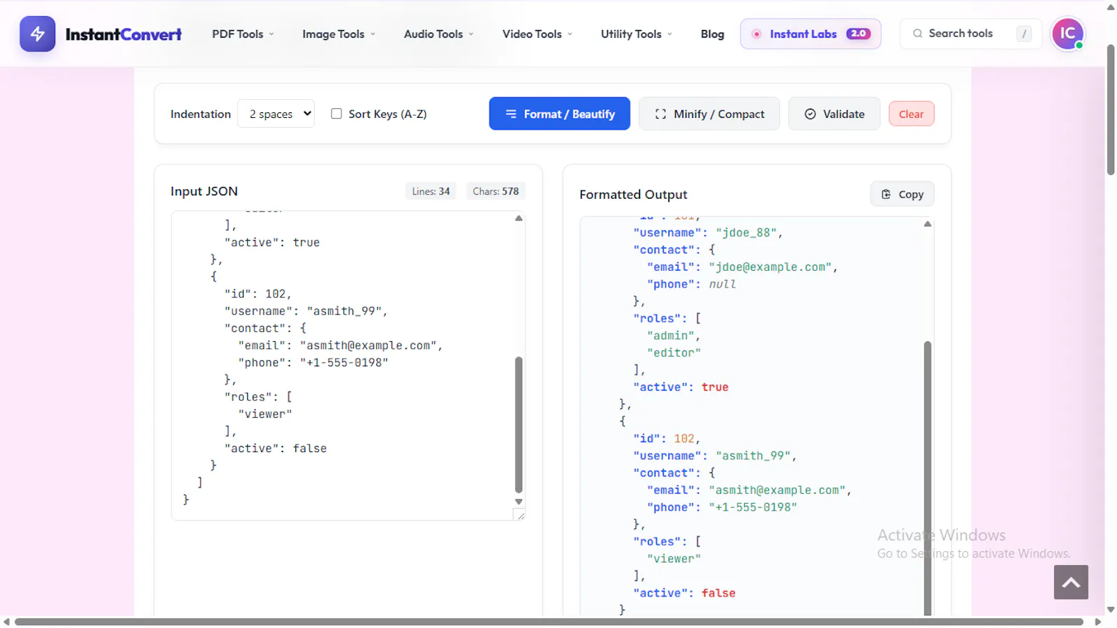
Task: Open the Video Tools menu
Action: click(537, 33)
